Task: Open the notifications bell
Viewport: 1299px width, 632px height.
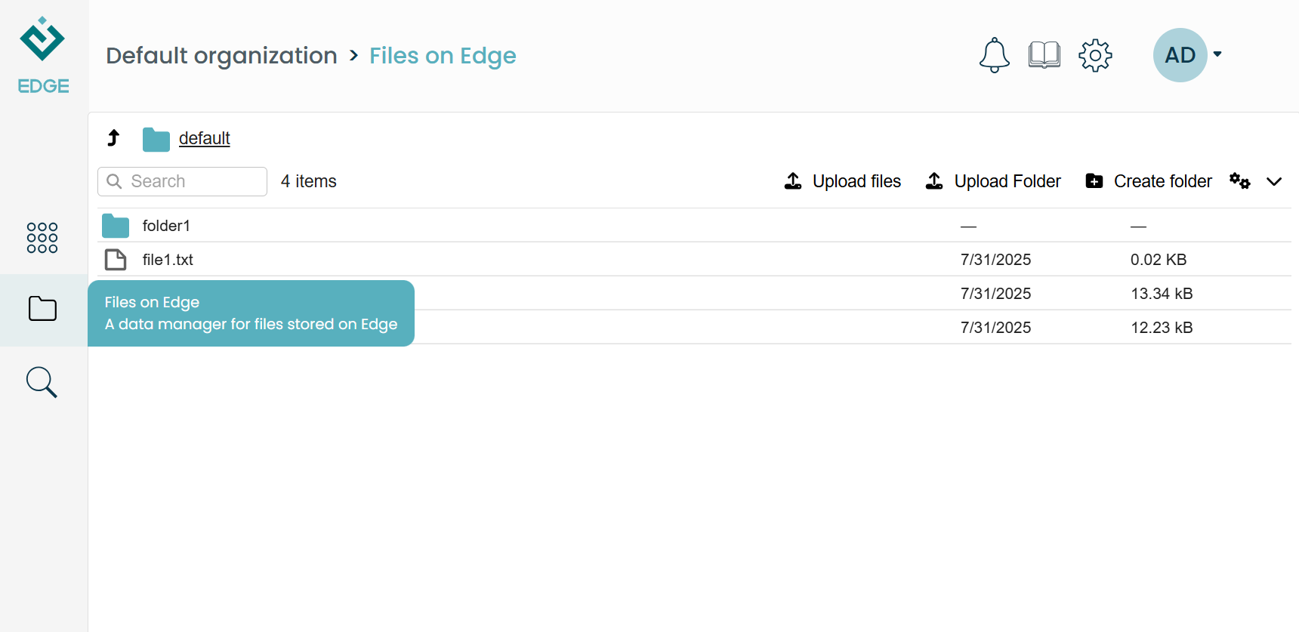Action: pos(994,55)
